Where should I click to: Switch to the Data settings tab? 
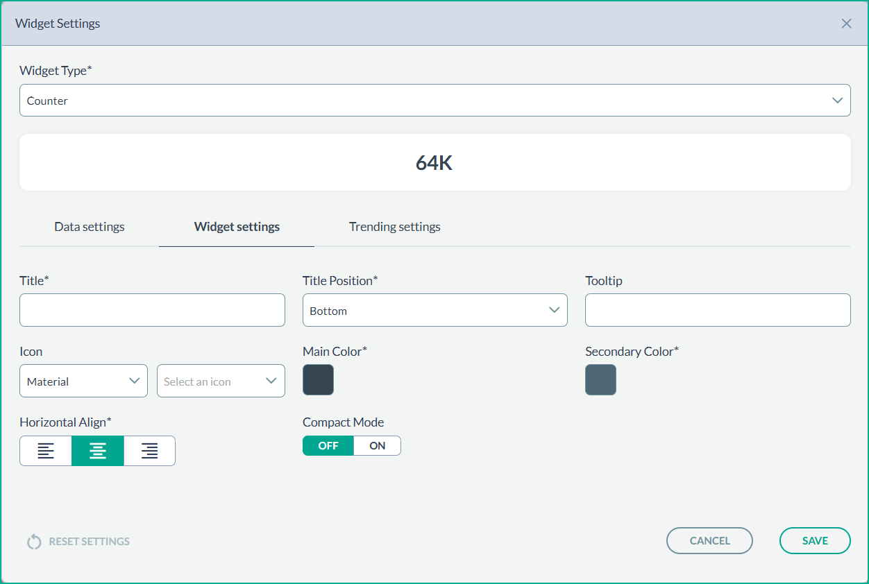coord(90,227)
